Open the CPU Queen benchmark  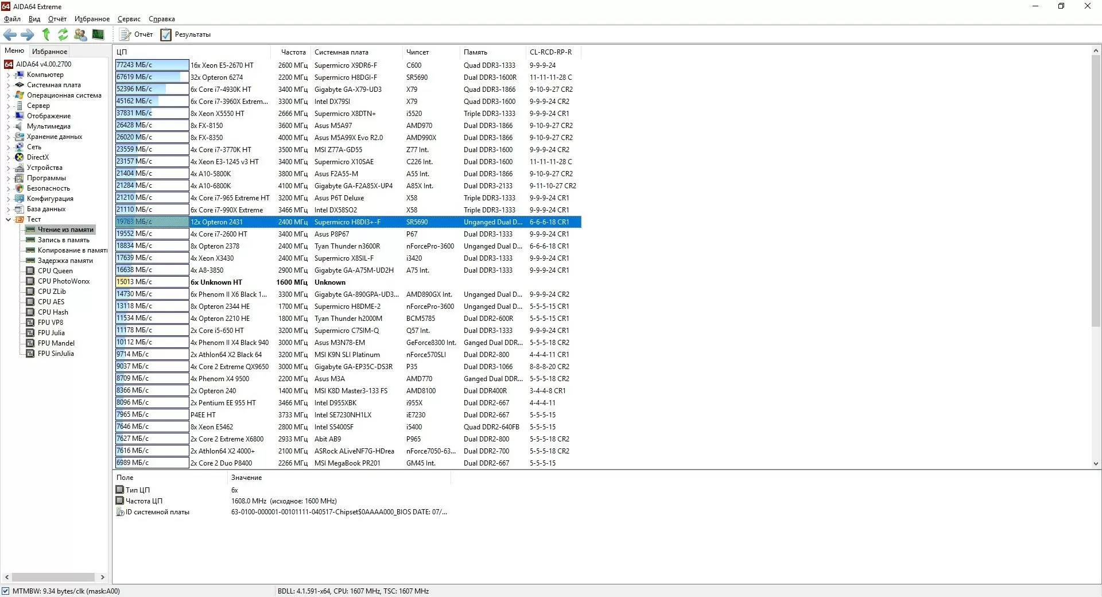click(x=55, y=271)
